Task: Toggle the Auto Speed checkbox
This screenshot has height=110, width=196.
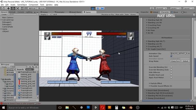Action: coord(171,56)
